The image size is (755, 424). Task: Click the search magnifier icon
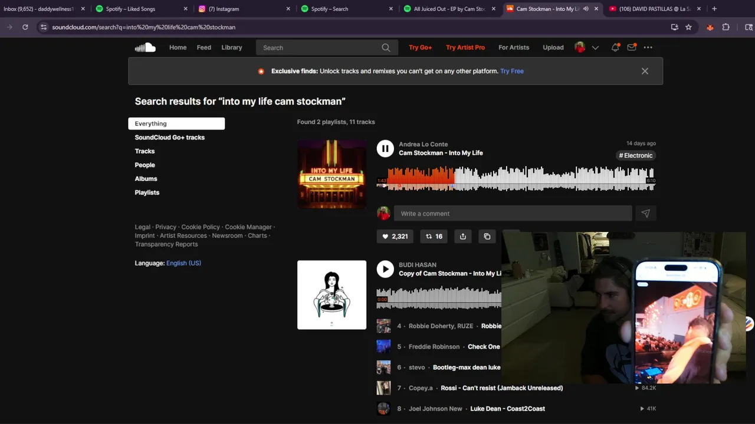[x=386, y=48]
